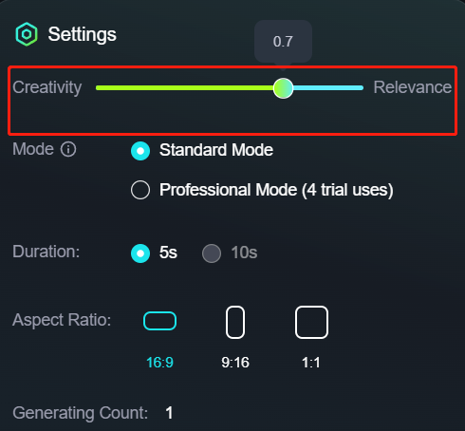
Task: Select Professional Mode radio button
Action: [140, 190]
